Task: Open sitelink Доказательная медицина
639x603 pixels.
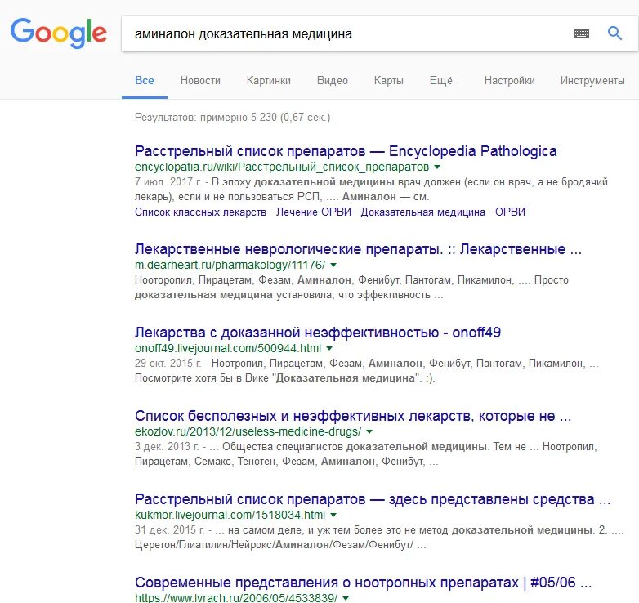Action: pyautogui.click(x=422, y=212)
